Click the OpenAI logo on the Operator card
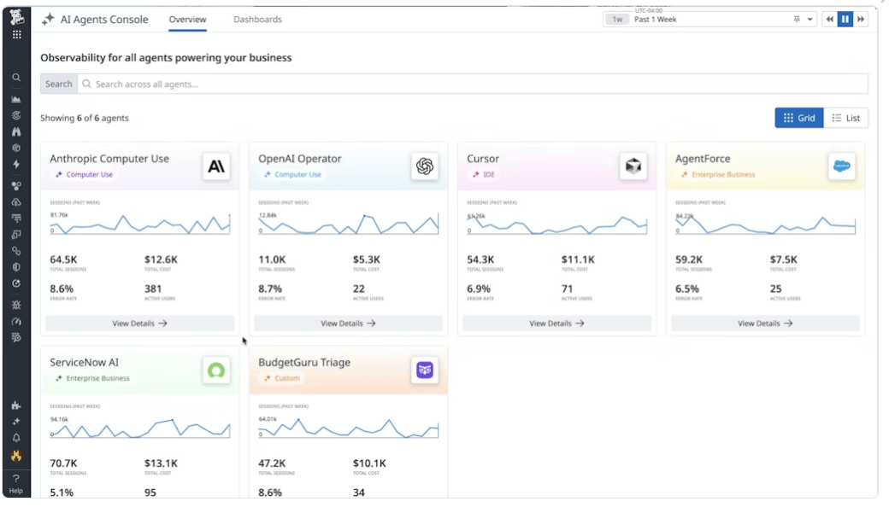Viewport: 889px width, 513px height. [425, 167]
